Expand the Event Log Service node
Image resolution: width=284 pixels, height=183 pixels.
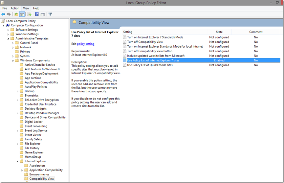17,131
